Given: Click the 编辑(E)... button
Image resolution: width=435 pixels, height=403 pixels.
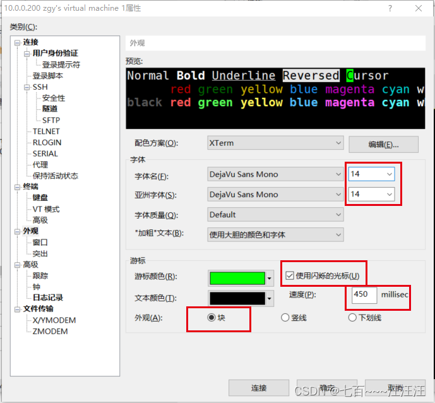Looking at the screenshot, I should pos(383,144).
